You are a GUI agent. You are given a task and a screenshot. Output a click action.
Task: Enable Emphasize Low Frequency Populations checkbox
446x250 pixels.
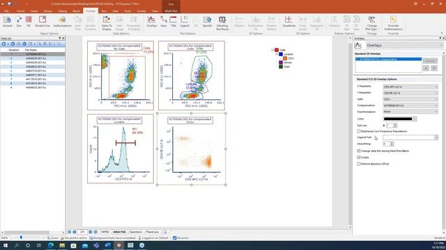(x=359, y=131)
